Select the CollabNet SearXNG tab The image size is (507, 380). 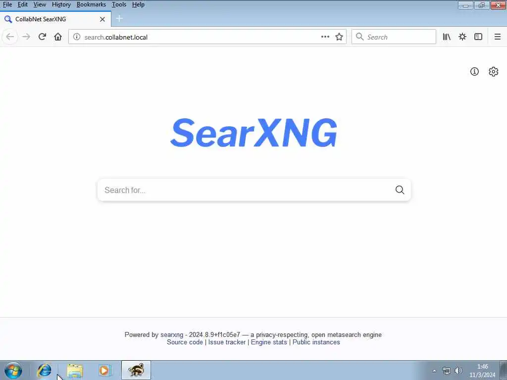[x=55, y=19]
